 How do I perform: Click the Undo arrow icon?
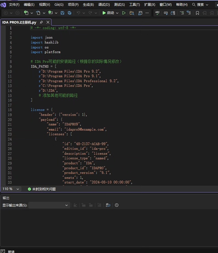click(78, 13)
